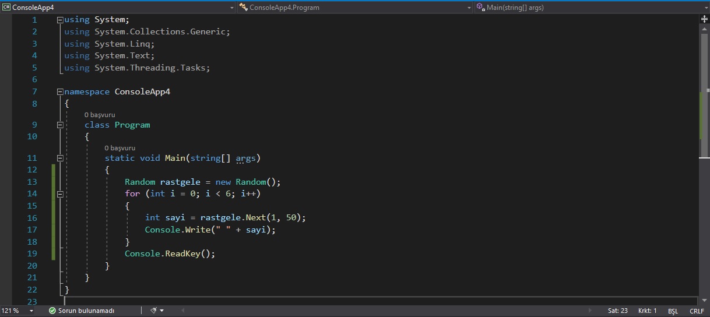
Task: Click the 'Sorun bulunamadı' status text
Action: pyautogui.click(x=86, y=311)
